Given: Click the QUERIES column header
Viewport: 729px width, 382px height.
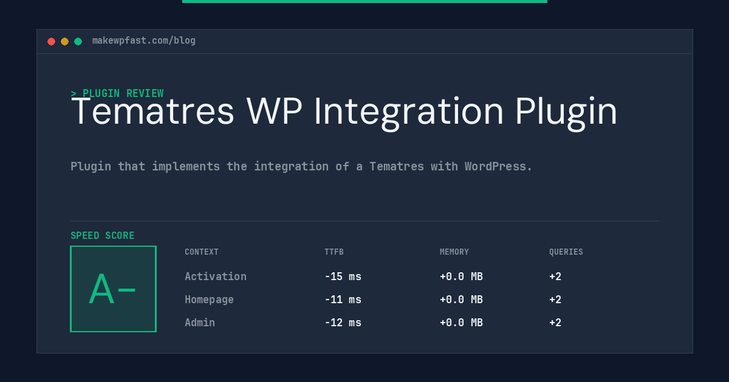Looking at the screenshot, I should (566, 252).
